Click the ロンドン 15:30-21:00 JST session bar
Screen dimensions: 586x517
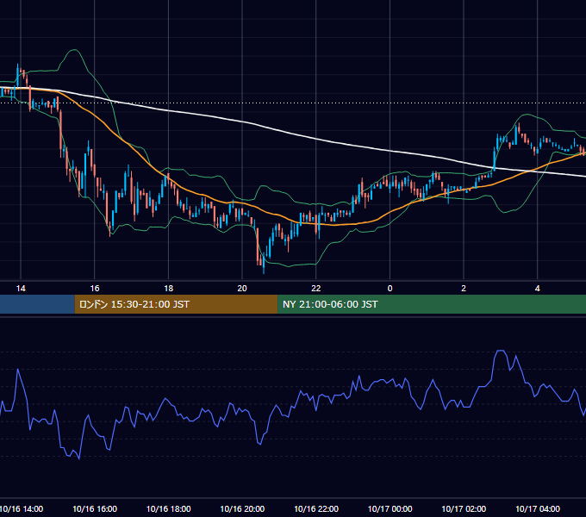pyautogui.click(x=176, y=304)
